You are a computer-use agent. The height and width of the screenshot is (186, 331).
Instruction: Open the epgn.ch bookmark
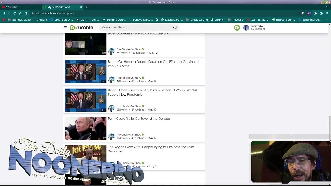[218, 20]
